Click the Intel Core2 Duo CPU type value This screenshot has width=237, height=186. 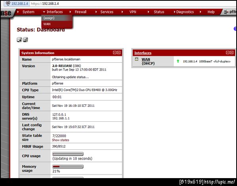click(x=85, y=90)
